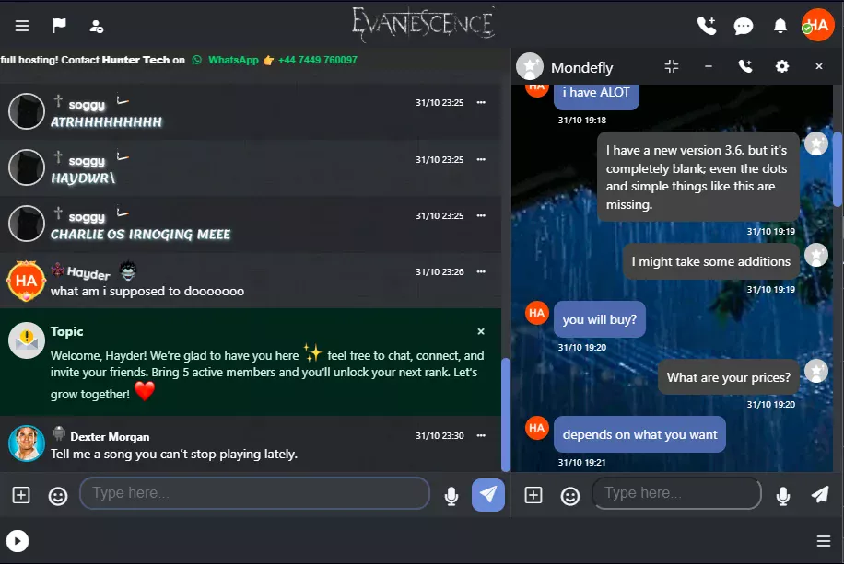Open the phone call icon in top bar
The width and height of the screenshot is (844, 564).
pyautogui.click(x=707, y=26)
